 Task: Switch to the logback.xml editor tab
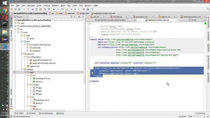165,17
